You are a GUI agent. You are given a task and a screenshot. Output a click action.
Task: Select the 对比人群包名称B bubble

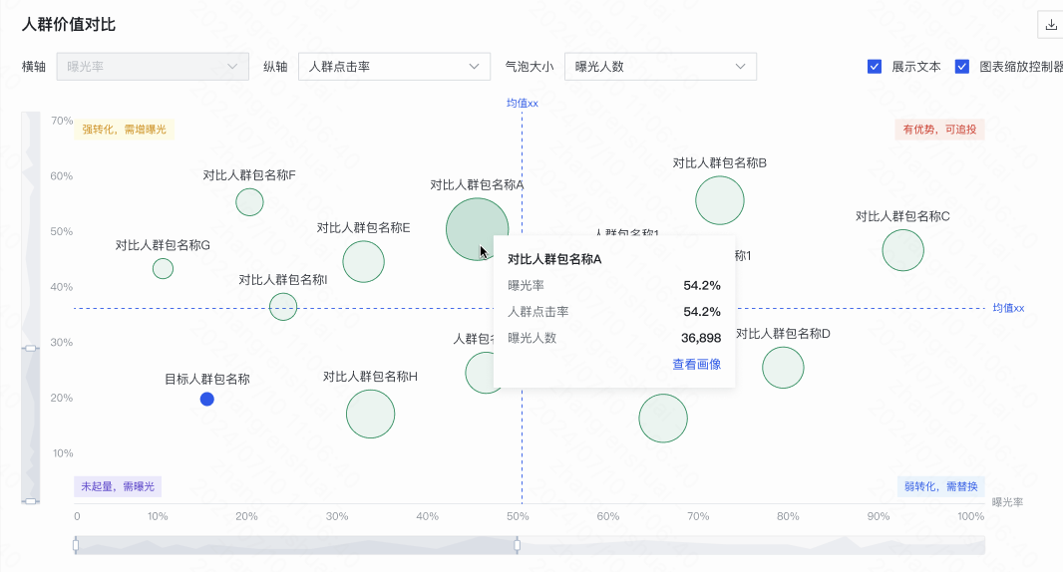pos(720,200)
